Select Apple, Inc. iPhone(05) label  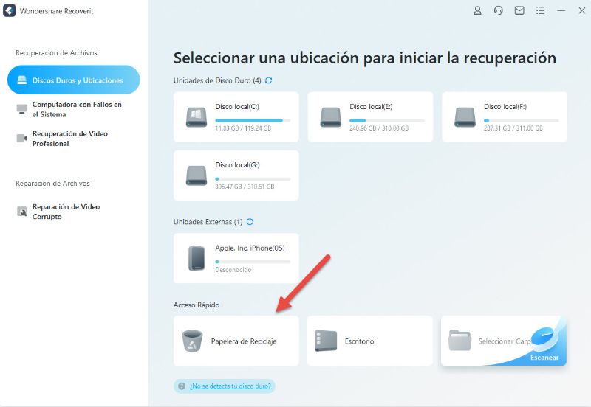pos(250,248)
